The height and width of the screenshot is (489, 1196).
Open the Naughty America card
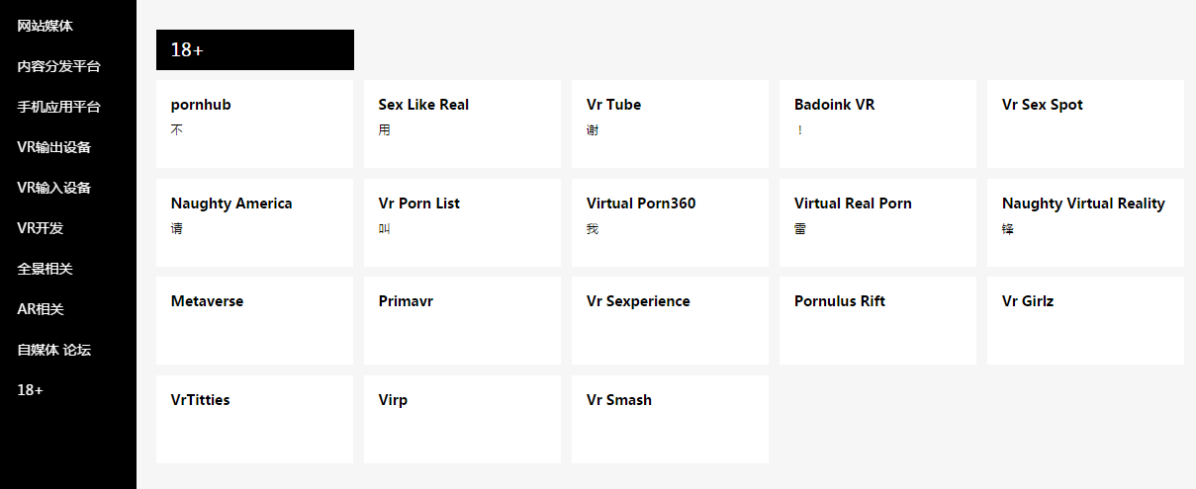click(254, 222)
